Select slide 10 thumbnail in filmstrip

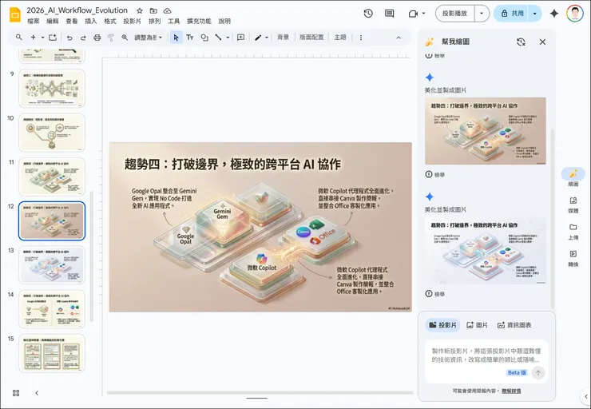[52, 133]
